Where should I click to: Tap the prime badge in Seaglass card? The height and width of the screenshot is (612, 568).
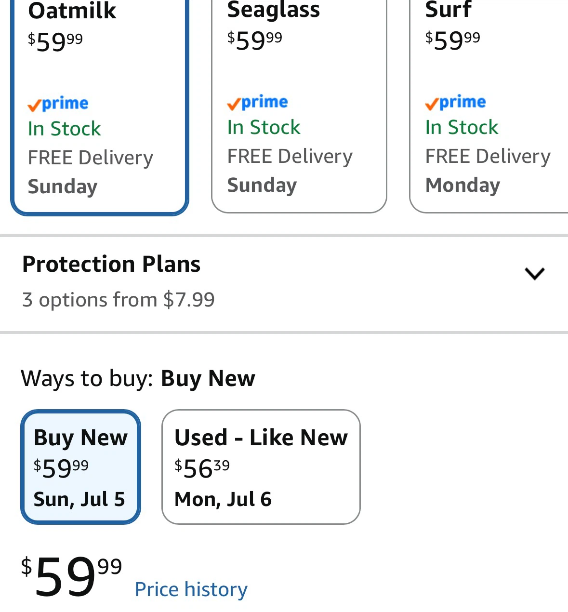257,102
